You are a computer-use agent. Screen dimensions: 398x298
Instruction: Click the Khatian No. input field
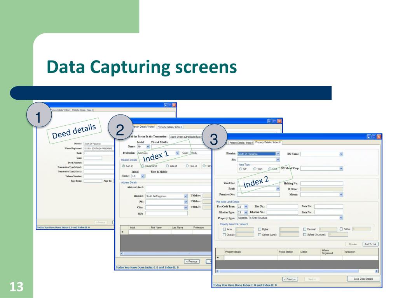pos(282,212)
